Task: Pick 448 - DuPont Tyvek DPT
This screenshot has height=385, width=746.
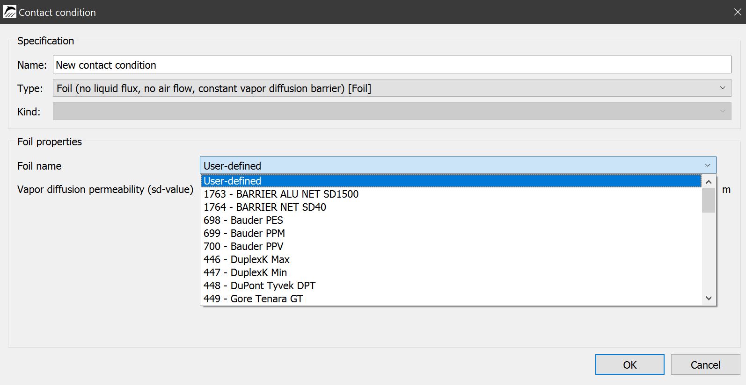Action: click(451, 285)
